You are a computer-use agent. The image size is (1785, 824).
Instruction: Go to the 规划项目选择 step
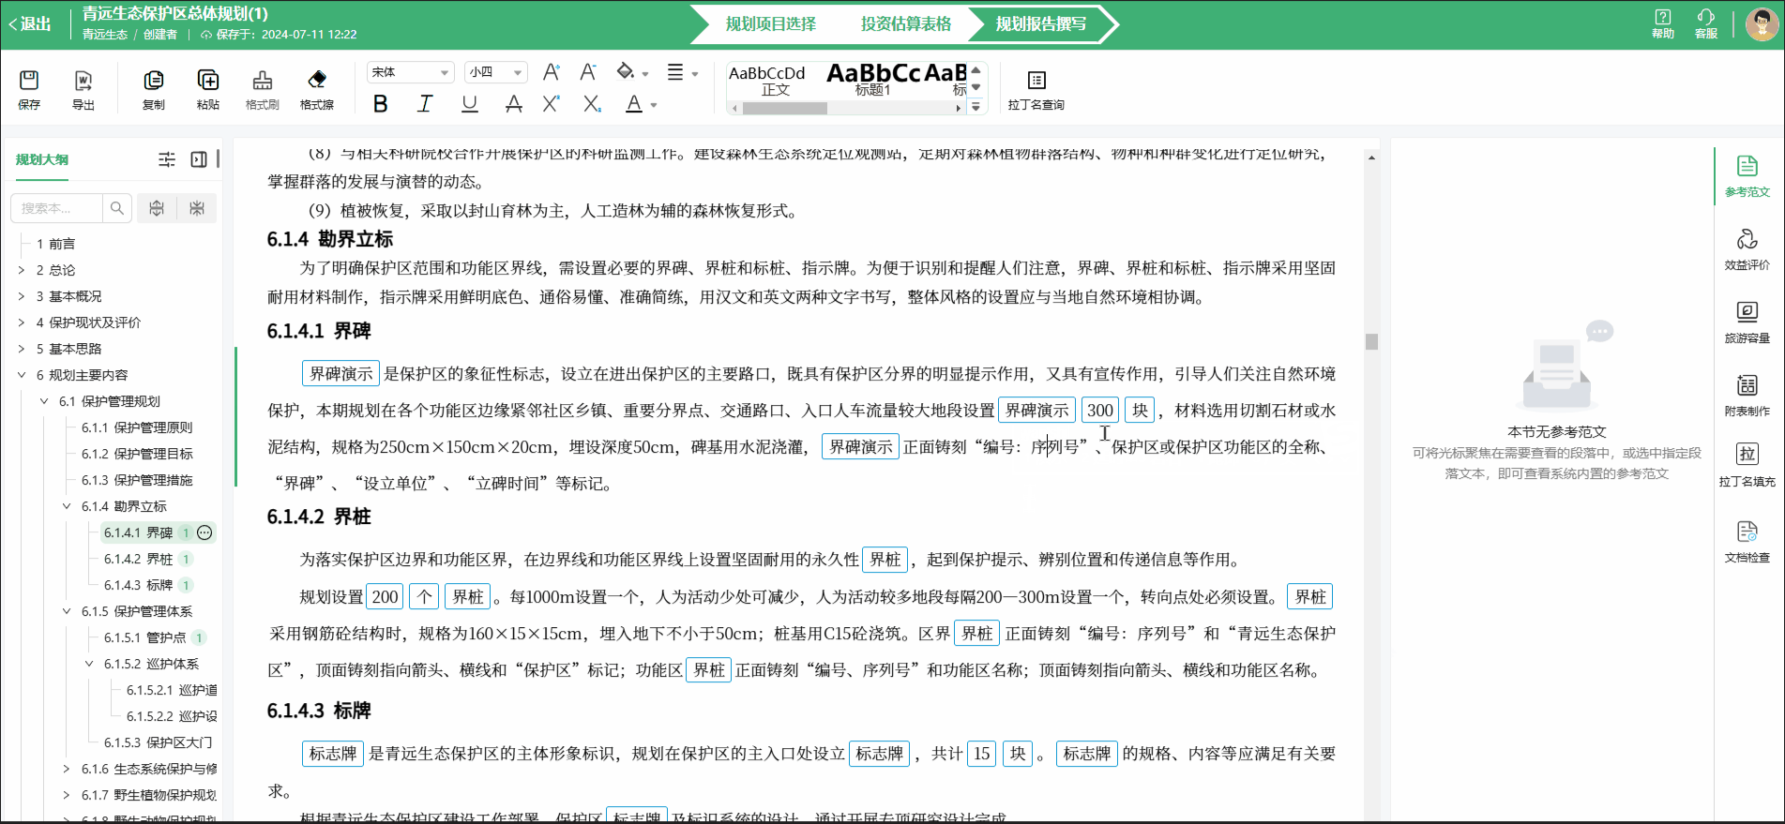(770, 24)
